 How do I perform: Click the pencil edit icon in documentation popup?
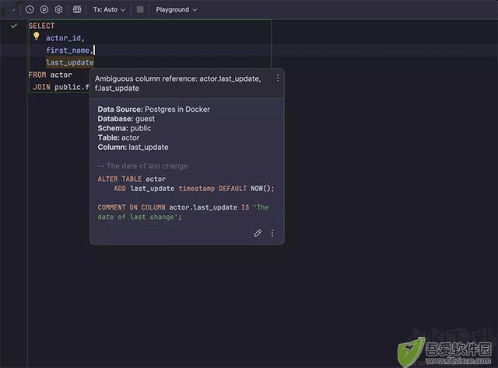tap(258, 233)
